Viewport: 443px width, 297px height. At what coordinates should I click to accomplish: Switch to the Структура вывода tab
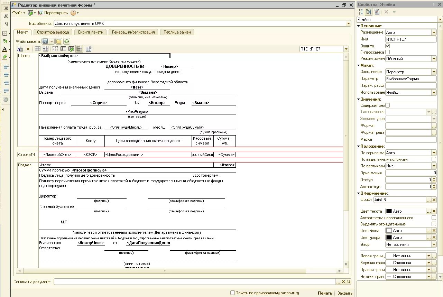click(53, 32)
